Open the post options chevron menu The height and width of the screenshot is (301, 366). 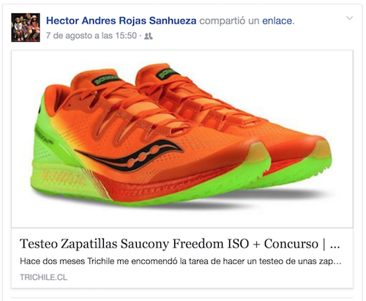point(350,18)
